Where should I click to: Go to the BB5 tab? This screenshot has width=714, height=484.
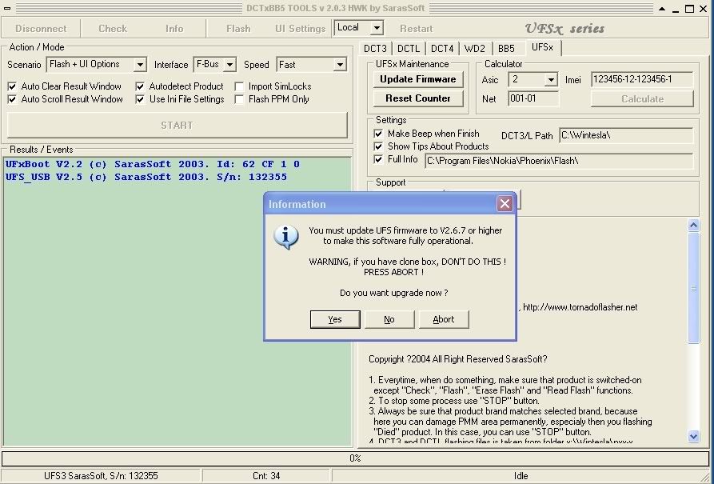pos(506,49)
